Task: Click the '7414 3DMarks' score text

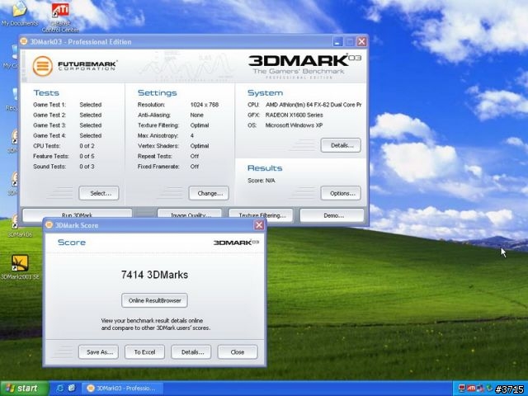Action: 154,275
